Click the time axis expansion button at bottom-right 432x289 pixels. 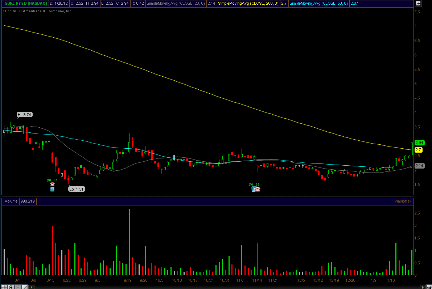click(429, 287)
